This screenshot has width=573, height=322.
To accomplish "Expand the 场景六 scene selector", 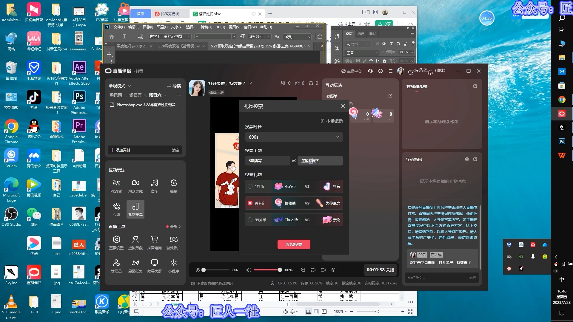I will click(167, 95).
